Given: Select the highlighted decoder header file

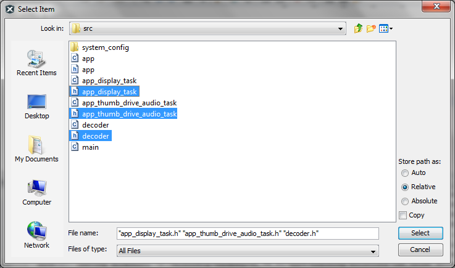Looking at the screenshot, I should click(x=95, y=136).
